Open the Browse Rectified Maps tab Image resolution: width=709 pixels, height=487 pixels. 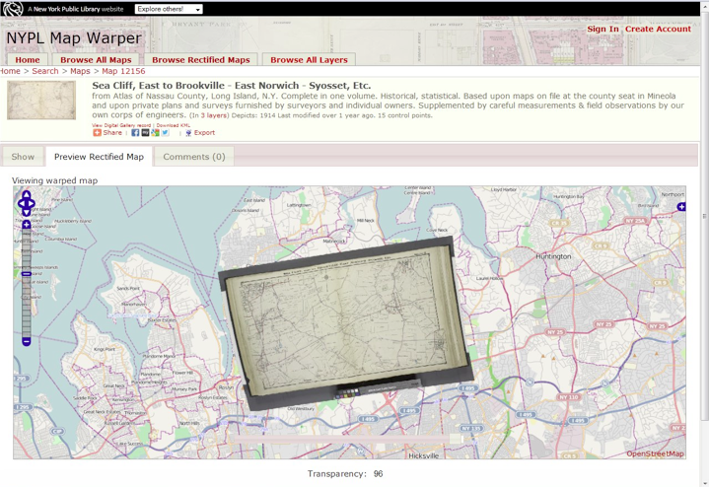[201, 60]
